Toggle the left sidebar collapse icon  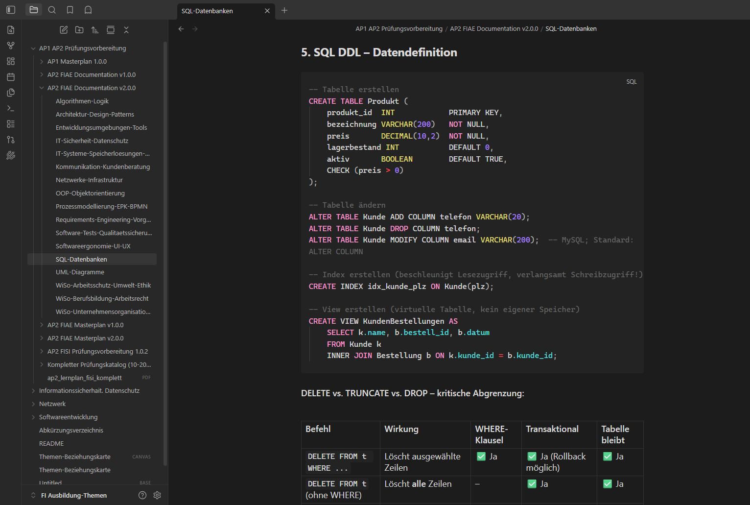11,10
